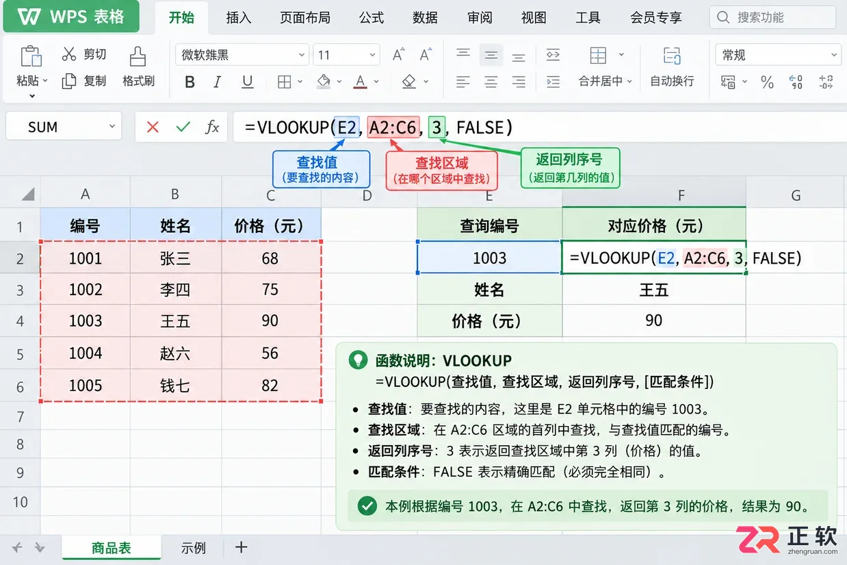Screen dimensions: 847x565
Task: Increase font size with the larger A icon
Action: 398,55
